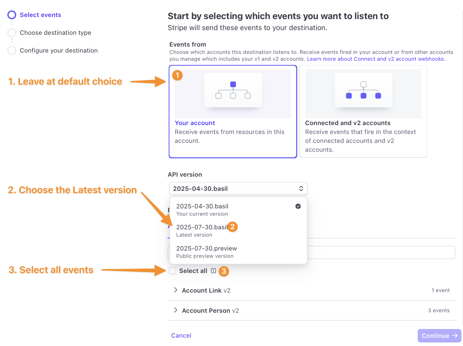Click the Continue button

[439, 336]
